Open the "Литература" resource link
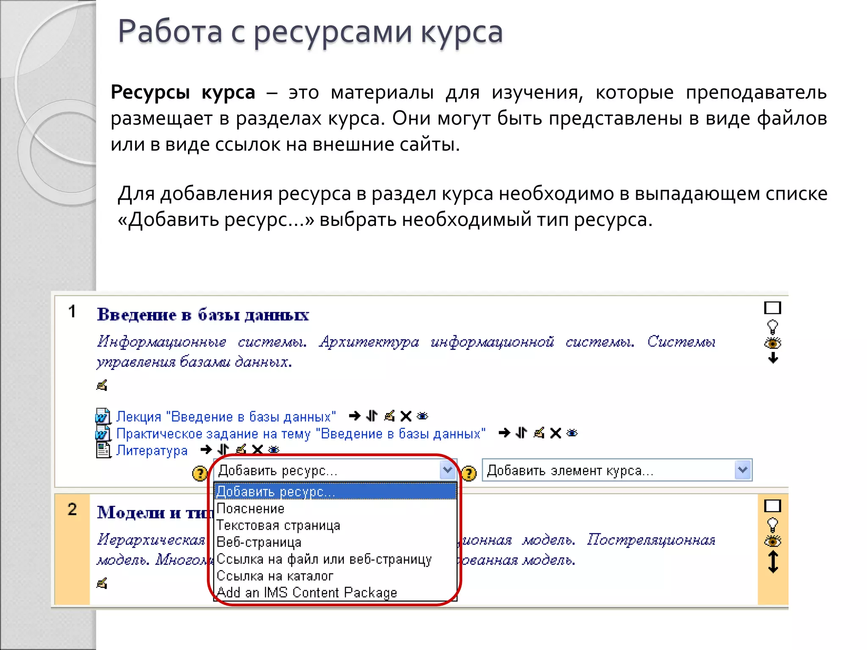The height and width of the screenshot is (650, 867). [x=152, y=451]
